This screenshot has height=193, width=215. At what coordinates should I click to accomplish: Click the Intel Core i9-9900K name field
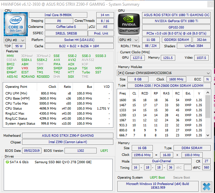pyautogui.click(x=58, y=15)
